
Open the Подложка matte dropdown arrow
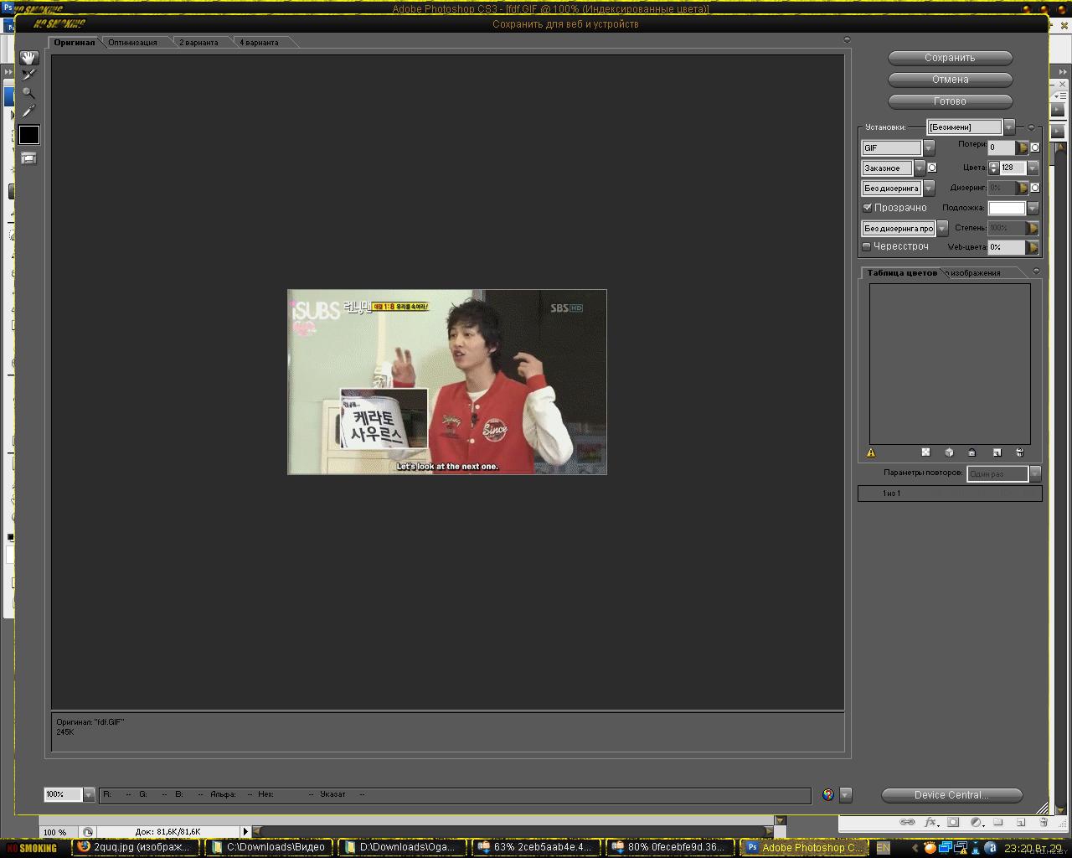pos(1033,208)
